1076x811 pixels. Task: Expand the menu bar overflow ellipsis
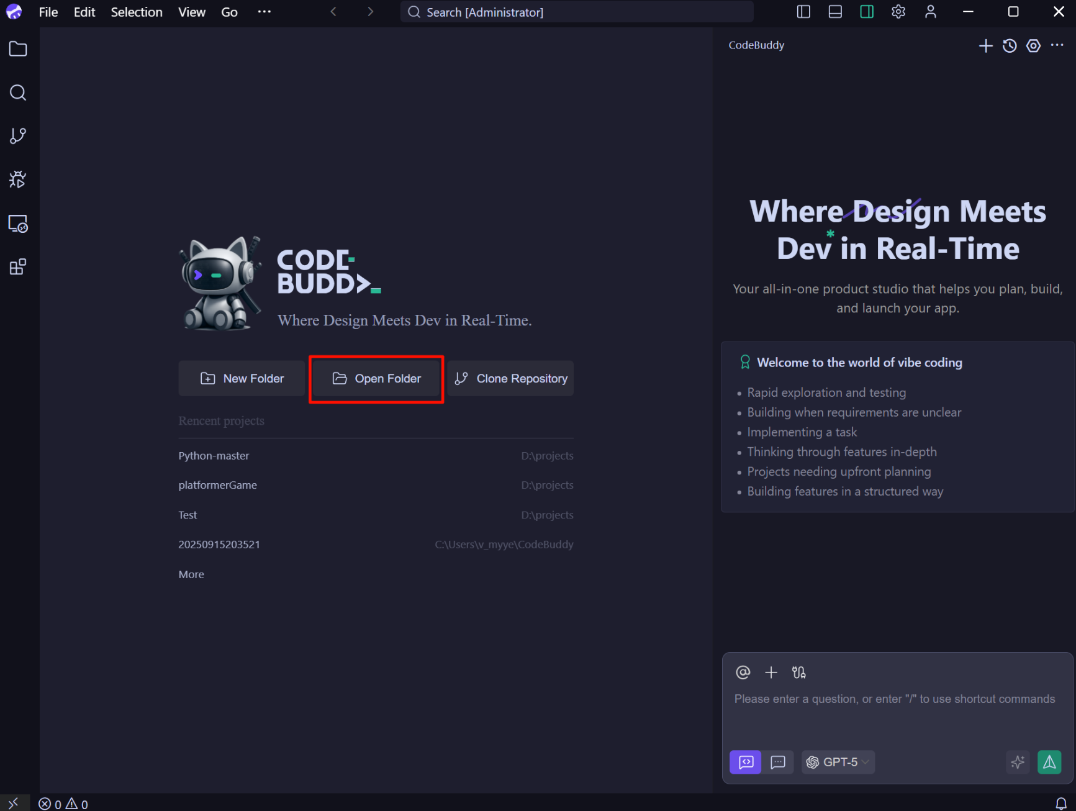coord(264,12)
